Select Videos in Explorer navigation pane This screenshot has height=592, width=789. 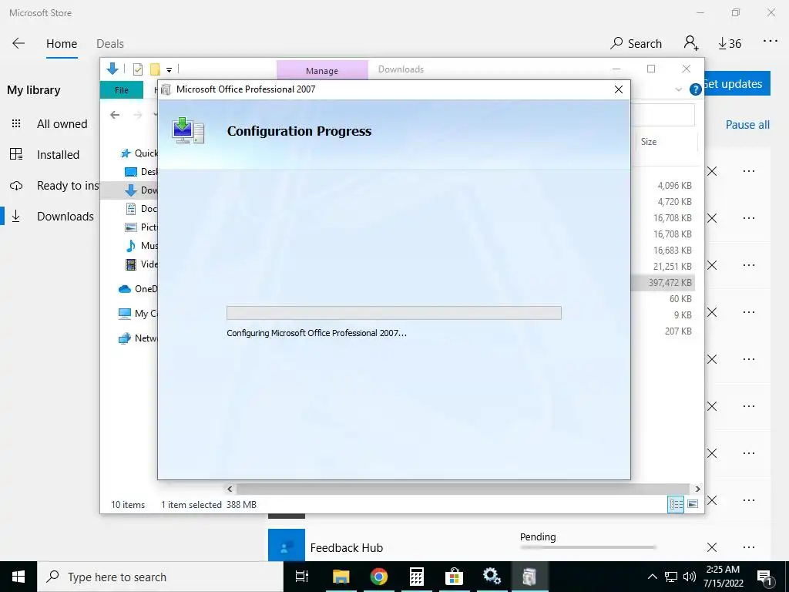click(141, 264)
